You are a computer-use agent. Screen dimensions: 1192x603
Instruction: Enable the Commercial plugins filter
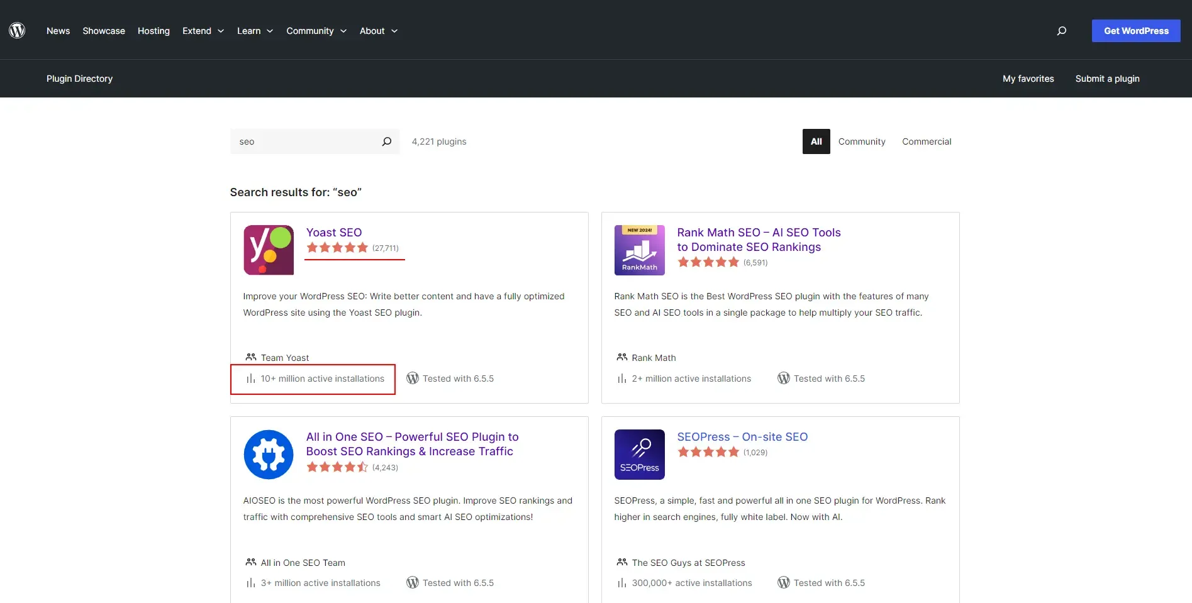point(927,141)
